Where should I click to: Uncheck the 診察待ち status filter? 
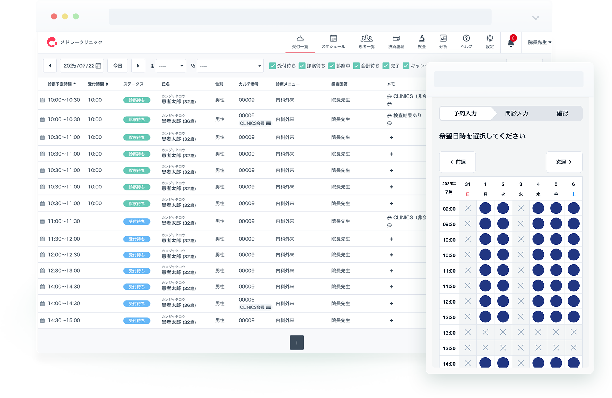(x=302, y=66)
